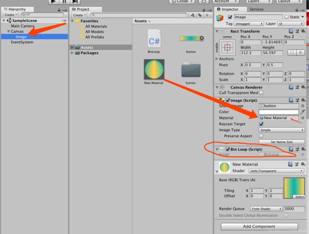Click the search by type icon
309x234 pixels.
click(x=193, y=15)
